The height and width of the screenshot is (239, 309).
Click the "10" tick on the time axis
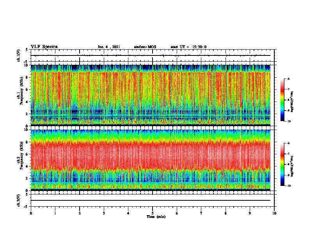[274, 213]
